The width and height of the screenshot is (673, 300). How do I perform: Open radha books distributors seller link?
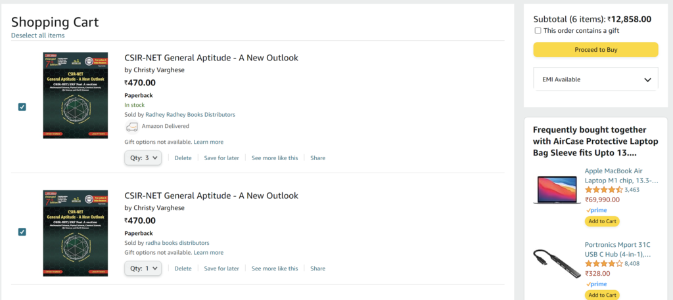(177, 243)
